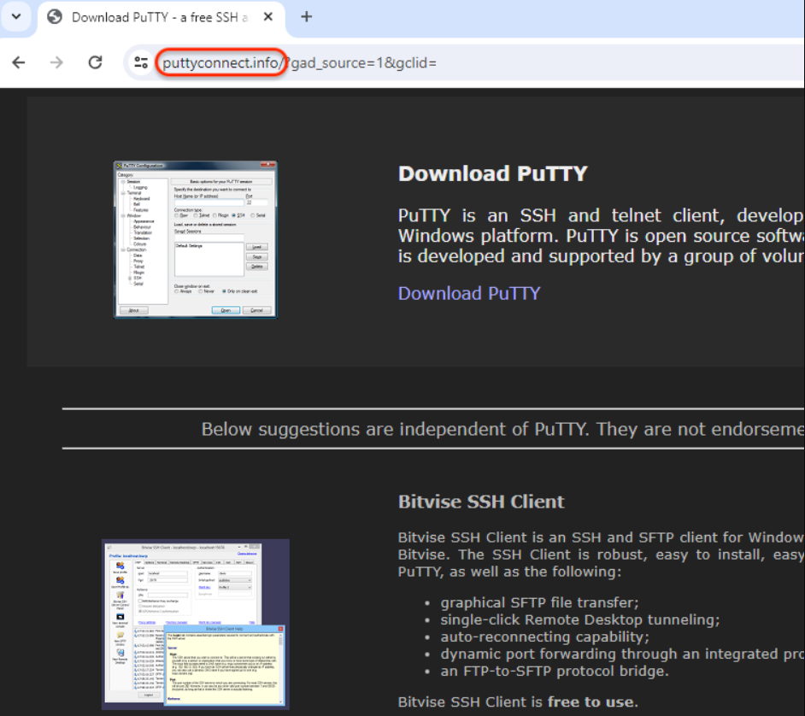
Task: Click 'auto-reconnecting capability;' bullet
Action: tap(544, 637)
